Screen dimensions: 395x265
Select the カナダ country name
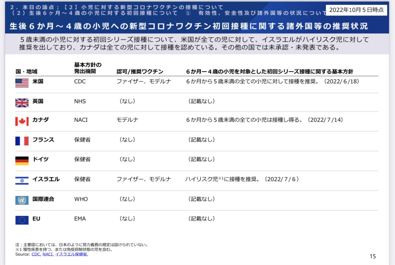41,120
